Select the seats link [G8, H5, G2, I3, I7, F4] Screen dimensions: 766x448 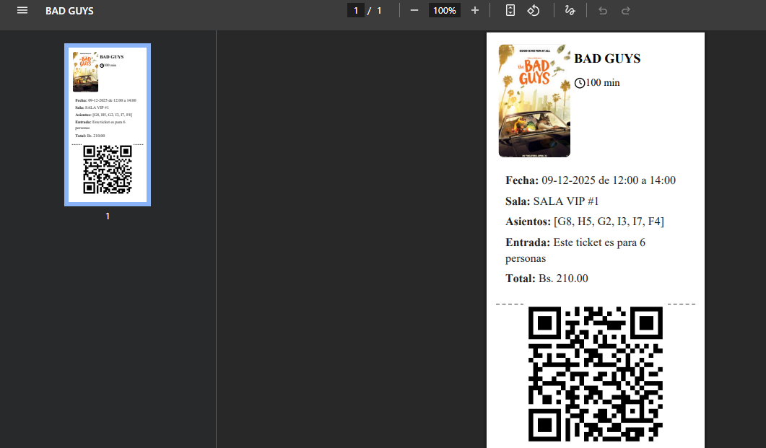pyautogui.click(x=609, y=221)
